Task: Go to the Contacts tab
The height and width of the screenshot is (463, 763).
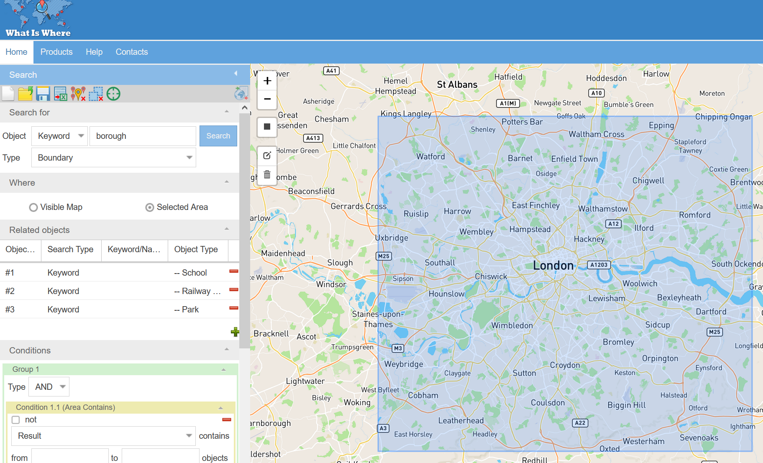Action: (132, 52)
